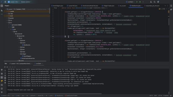
Task: Open the runClient configuration dropdown
Action: click(x=130, y=2)
